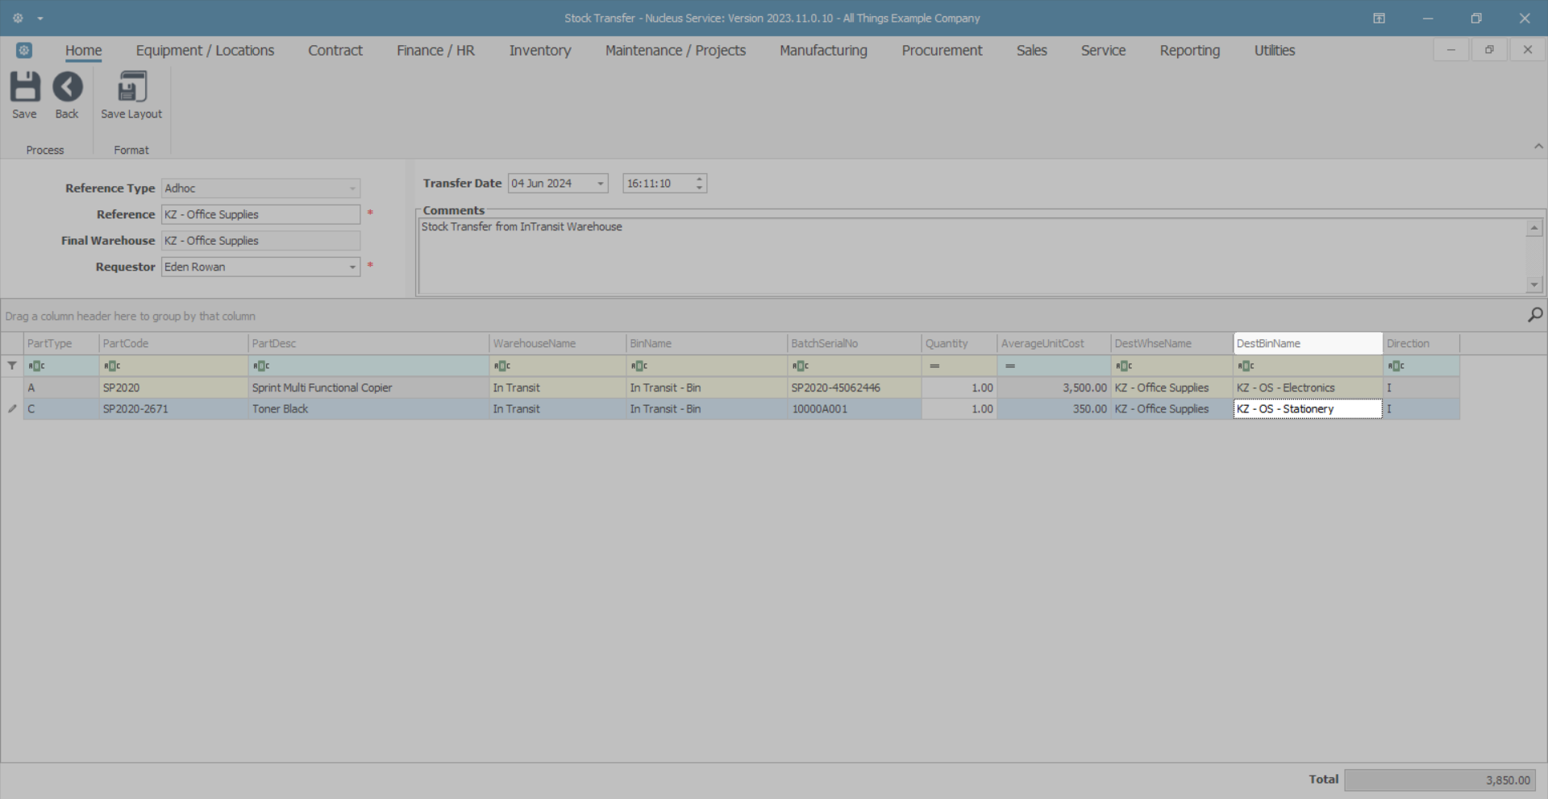Viewport: 1548px width, 799px height.
Task: Click the Quantity equals filter icon
Action: click(x=934, y=366)
